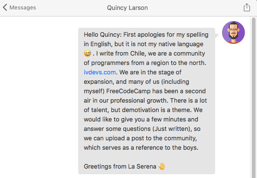Click the waving hand emoji
The width and height of the screenshot is (257, 178).
point(162,166)
